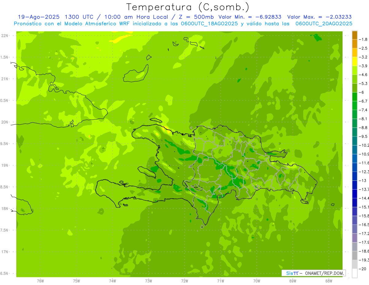The width and height of the screenshot is (369, 285).
Task: Click the "-5.3" colorbar value
Action: (x=363, y=84)
